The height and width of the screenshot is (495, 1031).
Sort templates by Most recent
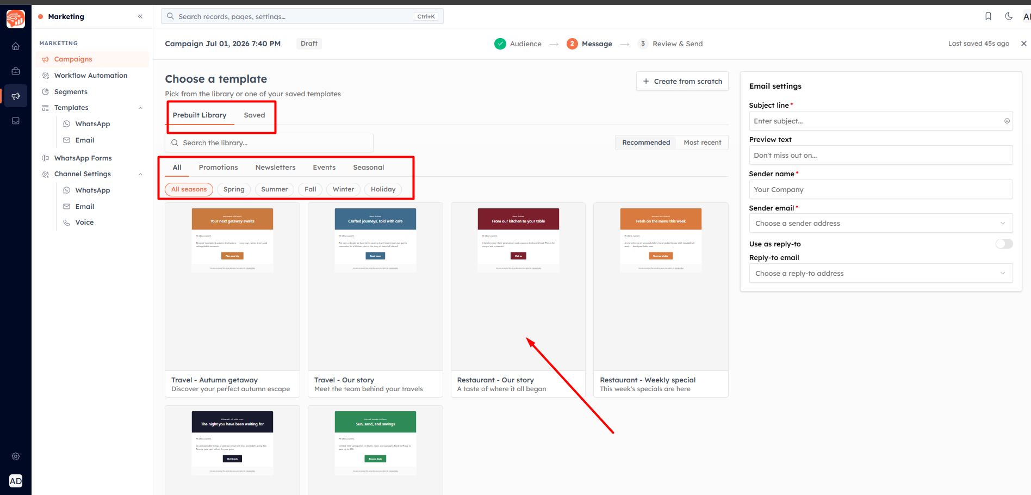pyautogui.click(x=703, y=143)
